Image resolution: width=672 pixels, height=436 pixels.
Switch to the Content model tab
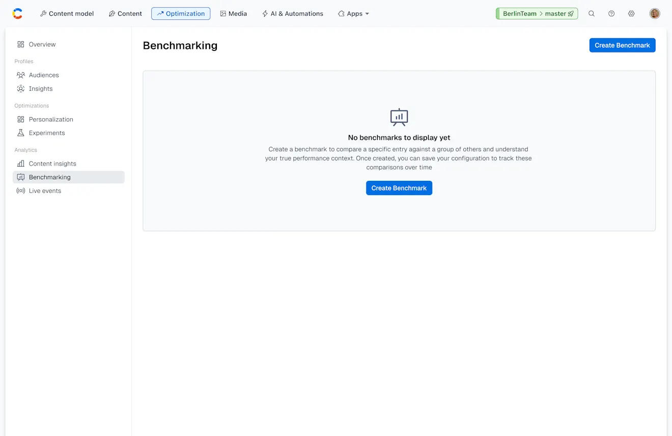67,13
